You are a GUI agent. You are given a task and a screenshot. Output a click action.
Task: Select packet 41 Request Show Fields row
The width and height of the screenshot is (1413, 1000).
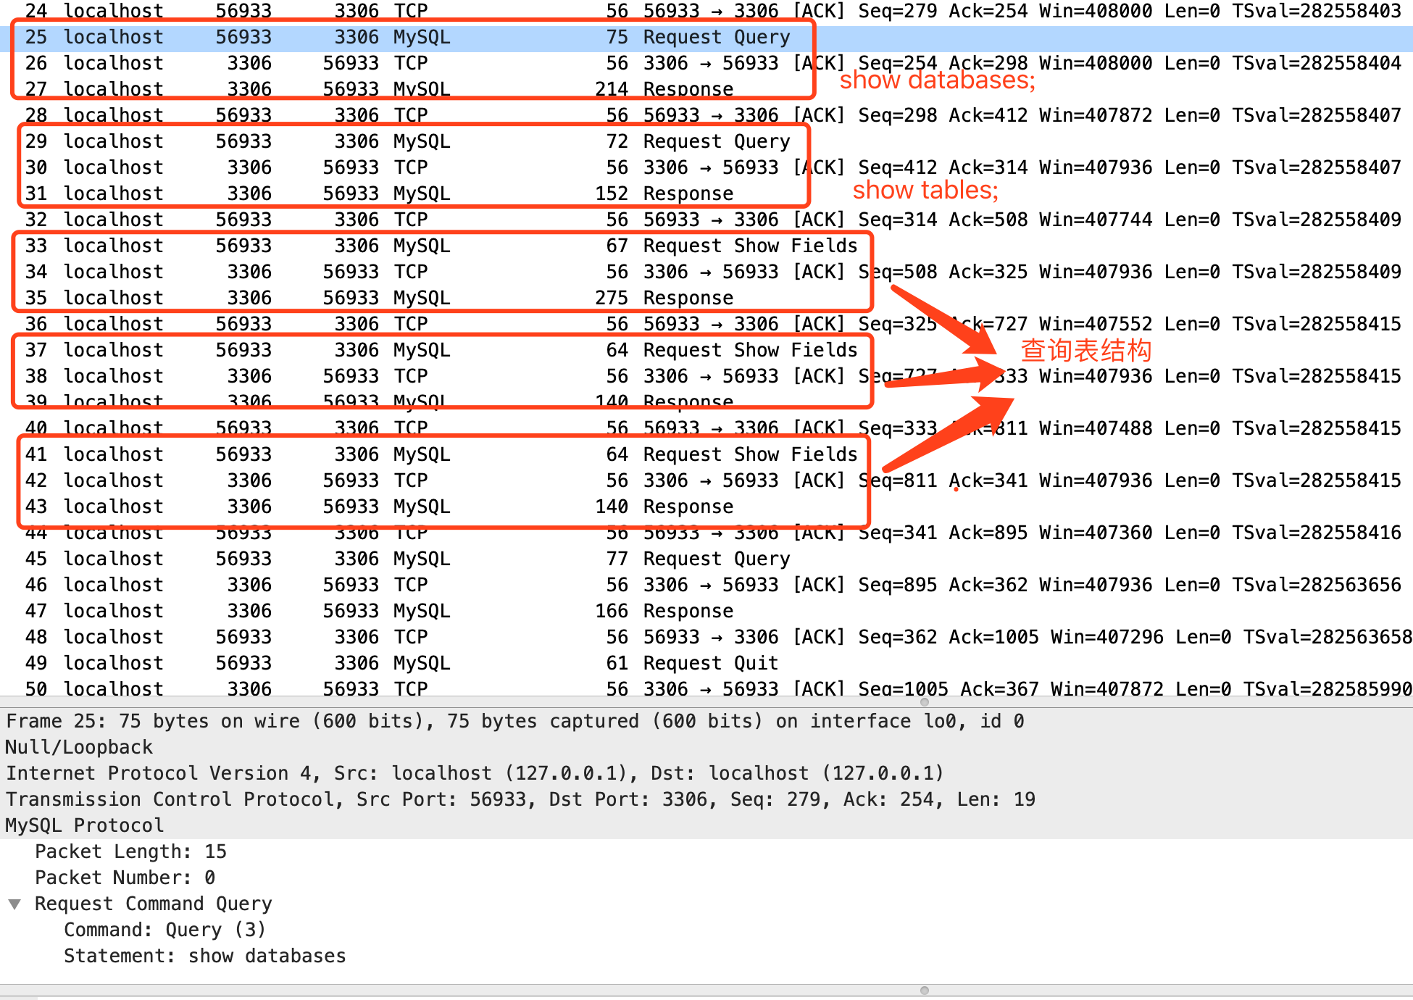706,455
